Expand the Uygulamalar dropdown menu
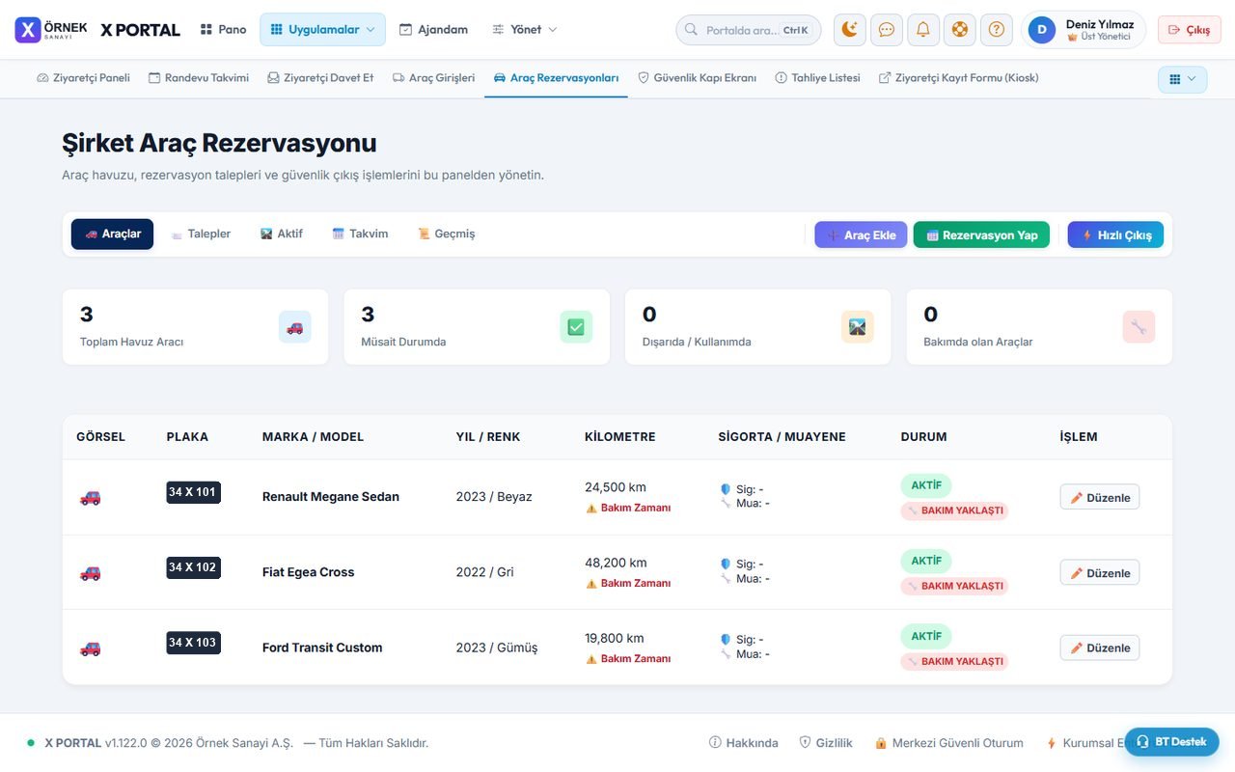The height and width of the screenshot is (772, 1235). pyautogui.click(x=322, y=30)
